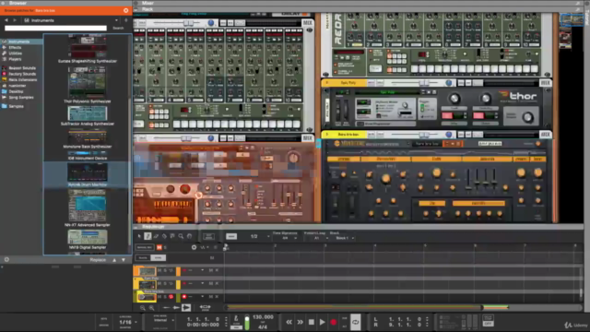Adjust the Thor mix channel level slider
The height and width of the screenshot is (332, 590).
pyautogui.click(x=424, y=82)
